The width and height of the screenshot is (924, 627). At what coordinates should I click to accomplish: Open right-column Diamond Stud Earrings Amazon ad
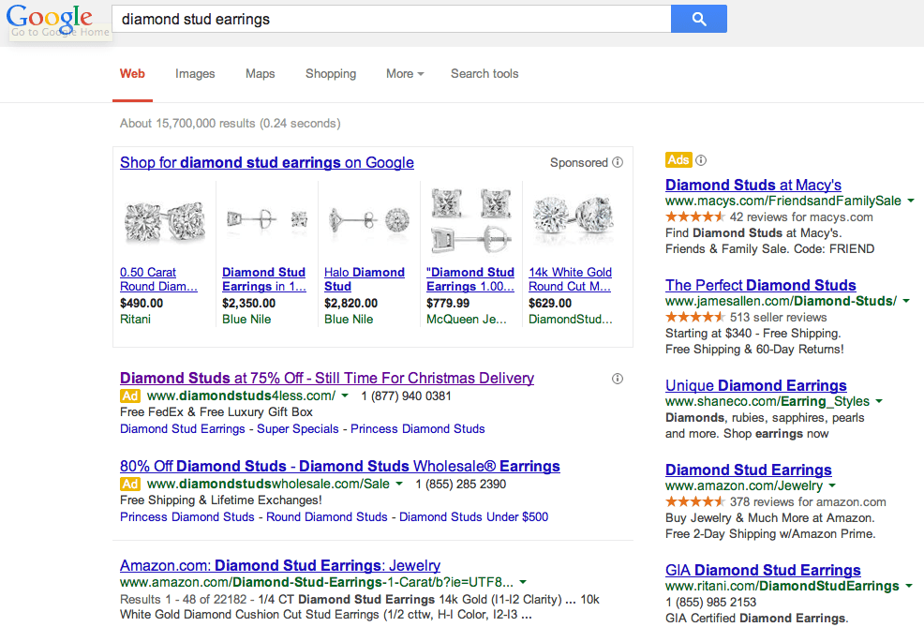pos(749,470)
